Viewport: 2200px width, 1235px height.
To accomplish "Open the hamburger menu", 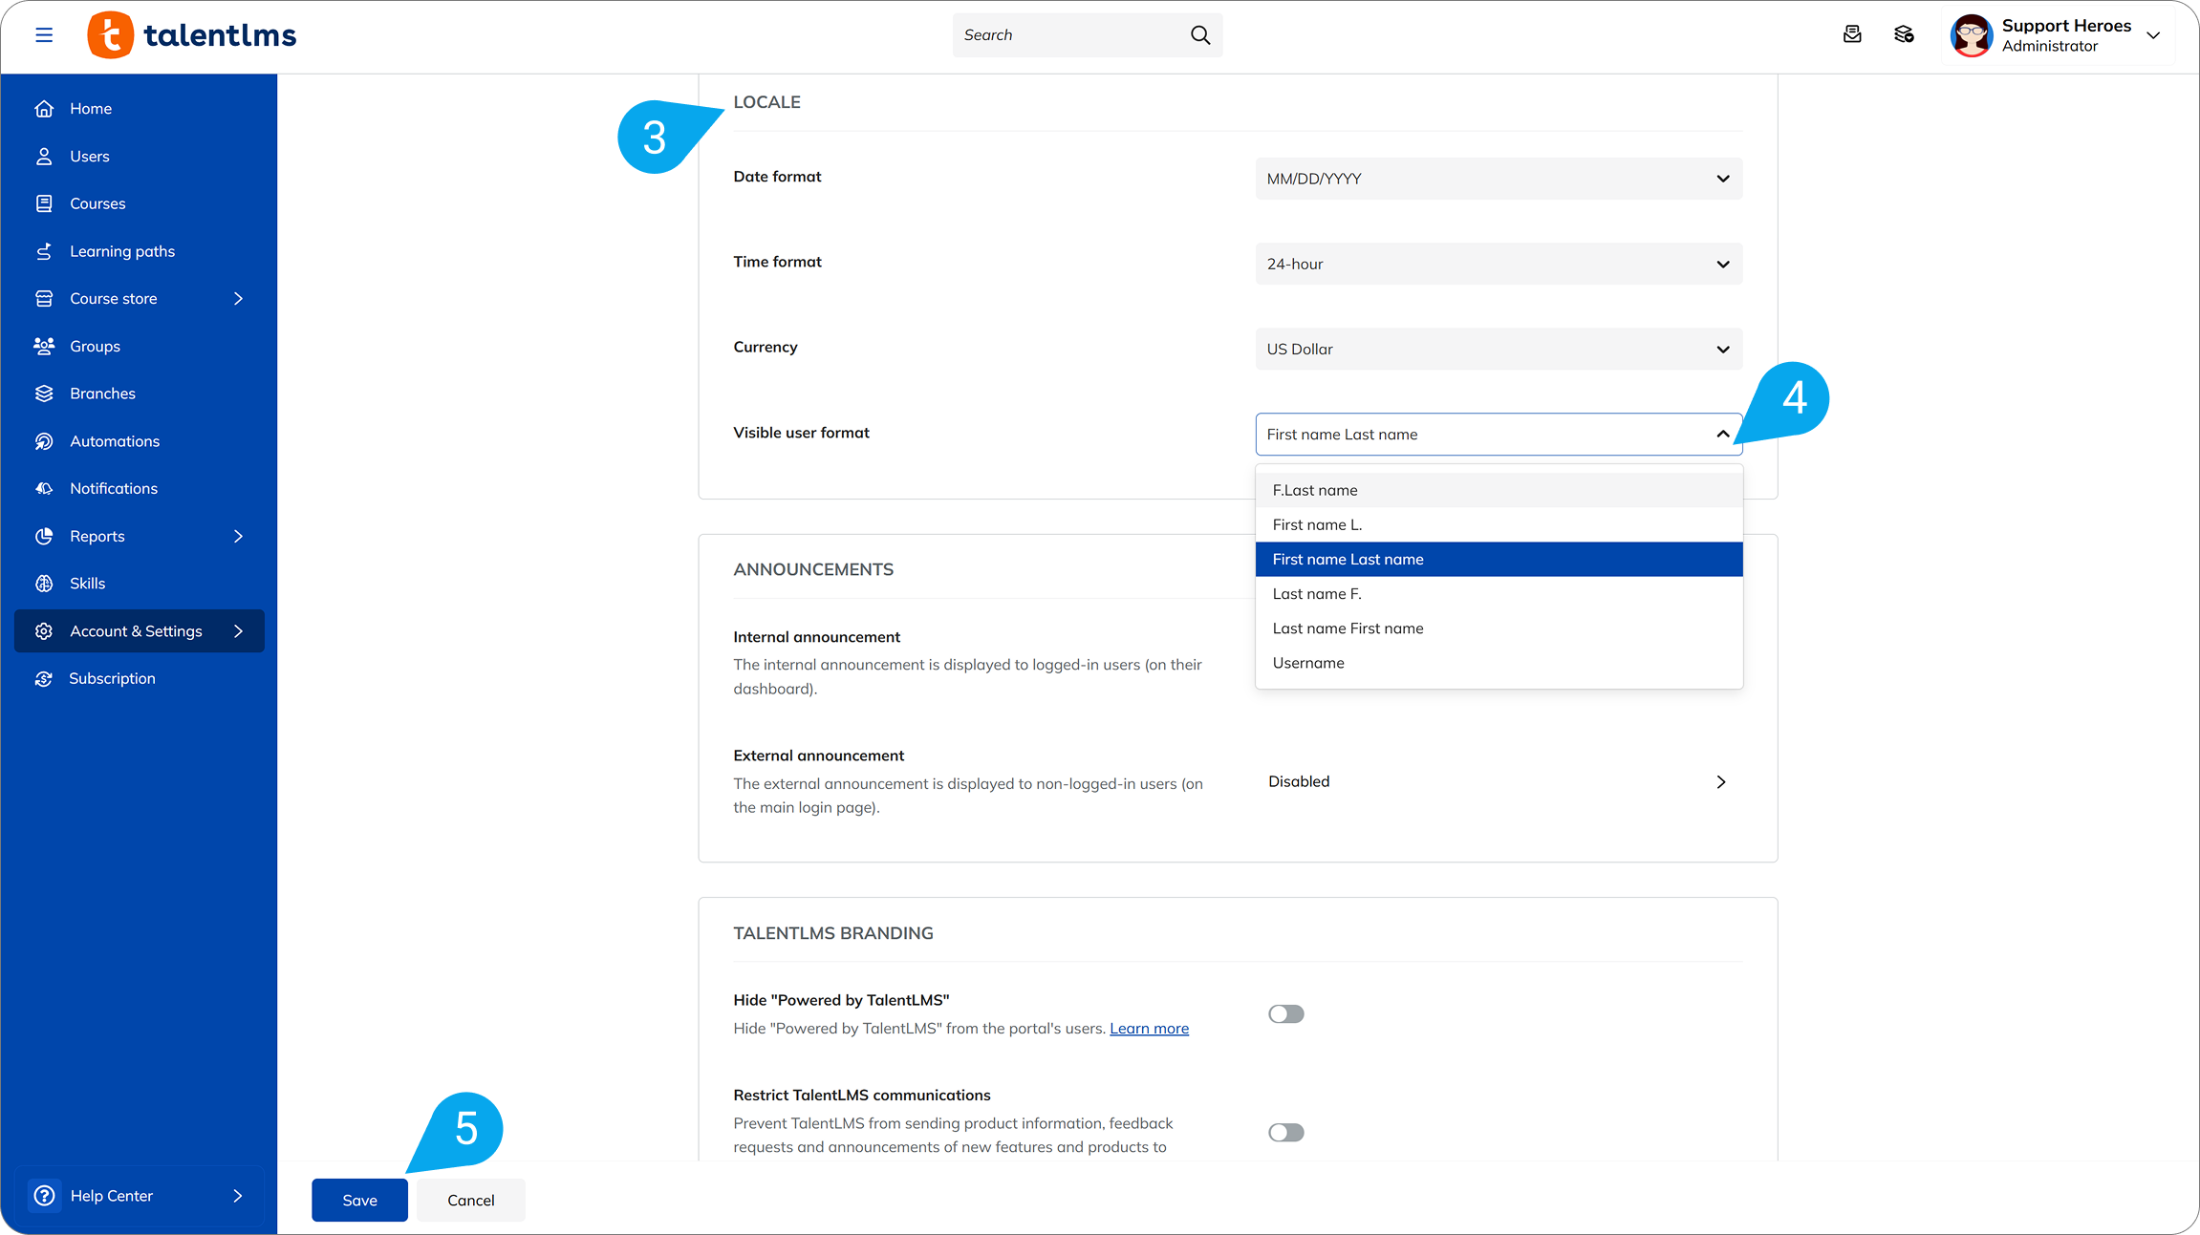I will 44,34.
